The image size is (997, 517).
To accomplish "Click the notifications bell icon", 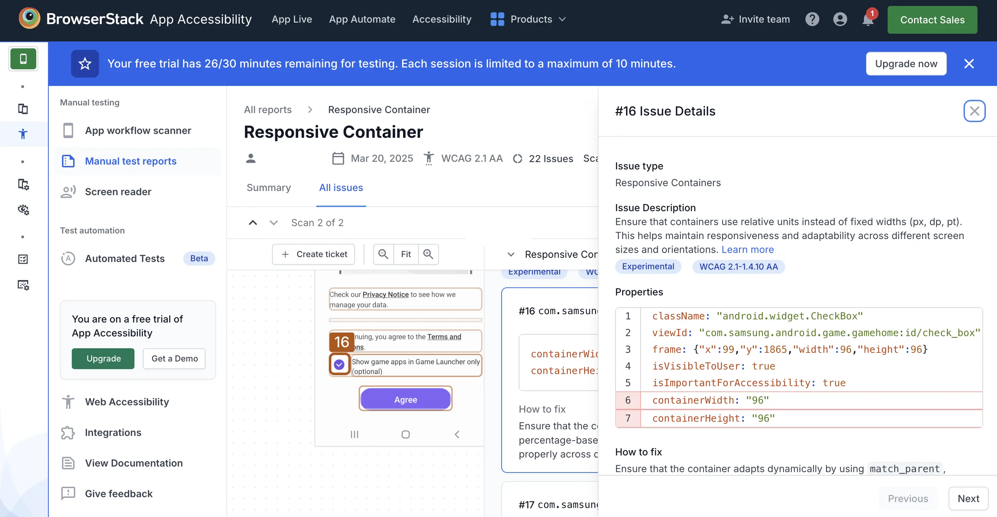I will point(868,19).
